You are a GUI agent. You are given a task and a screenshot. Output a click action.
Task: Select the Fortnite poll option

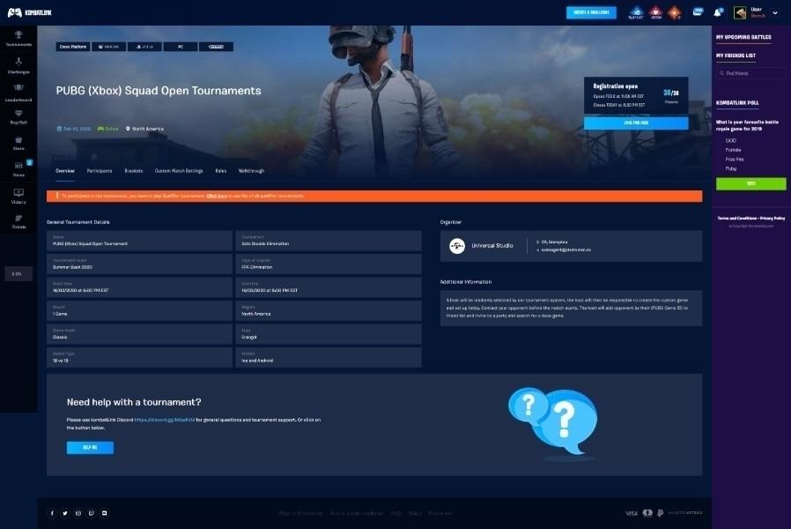733,150
